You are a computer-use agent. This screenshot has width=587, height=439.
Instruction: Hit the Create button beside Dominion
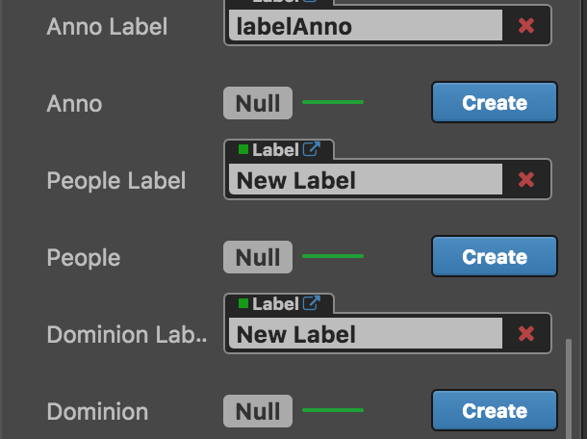tap(495, 411)
